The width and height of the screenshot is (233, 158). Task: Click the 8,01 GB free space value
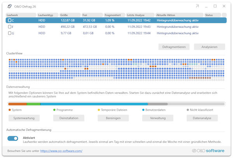pyautogui.click(x=88, y=33)
